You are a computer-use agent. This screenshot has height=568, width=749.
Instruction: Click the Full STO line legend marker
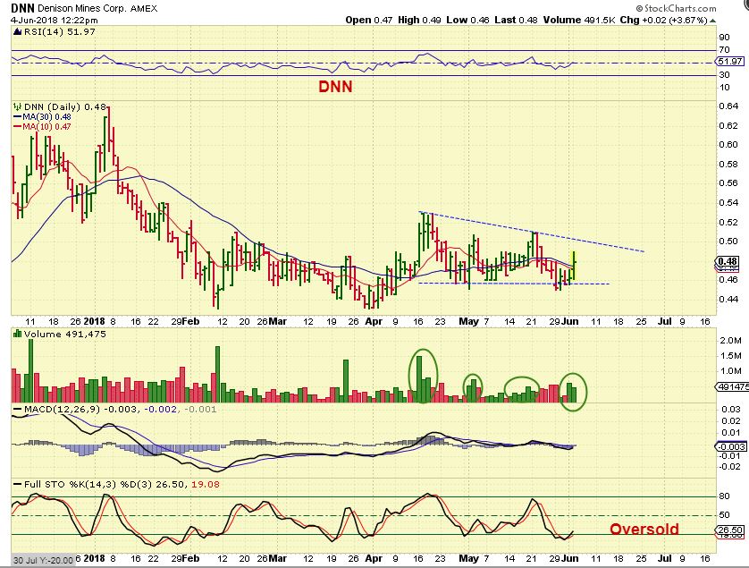pyautogui.click(x=18, y=484)
